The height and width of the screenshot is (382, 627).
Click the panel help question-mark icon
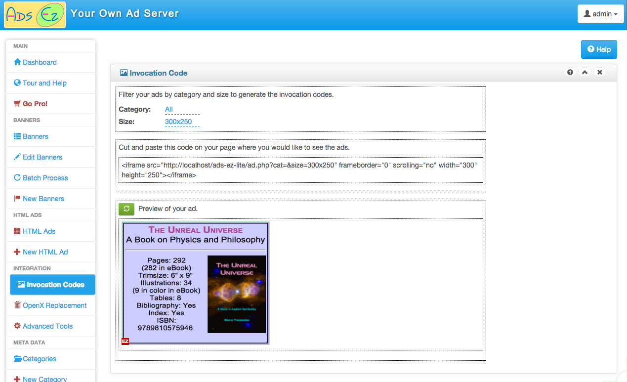coord(570,72)
